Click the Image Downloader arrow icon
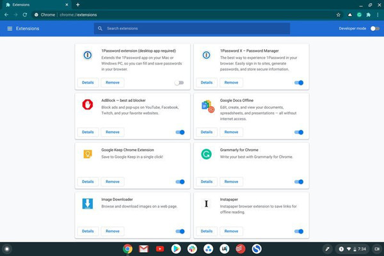The width and height of the screenshot is (384, 256). (88, 204)
